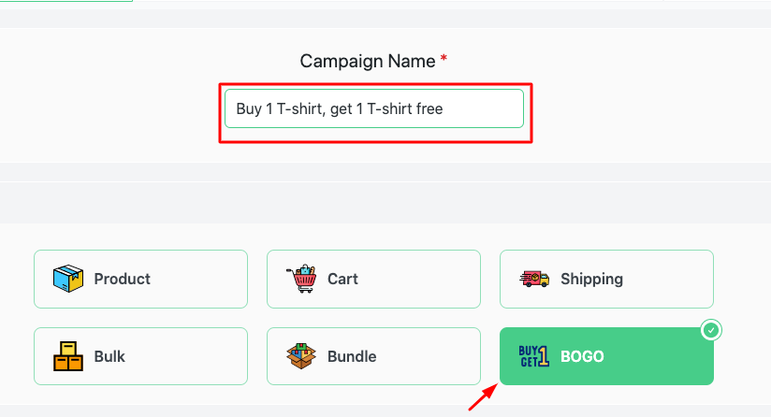Click the Product label text
The height and width of the screenshot is (417, 771).
click(x=123, y=279)
